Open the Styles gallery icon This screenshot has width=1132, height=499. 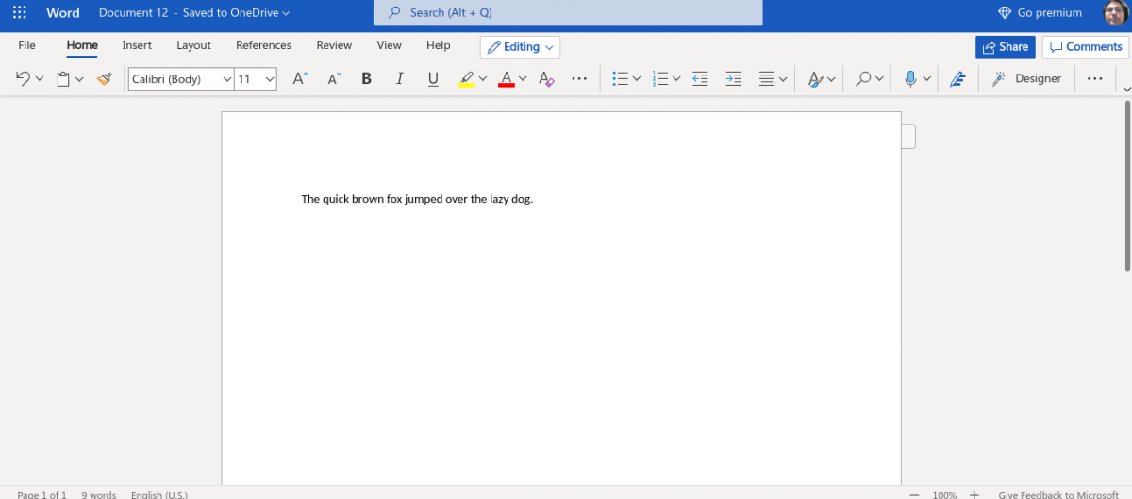(816, 79)
